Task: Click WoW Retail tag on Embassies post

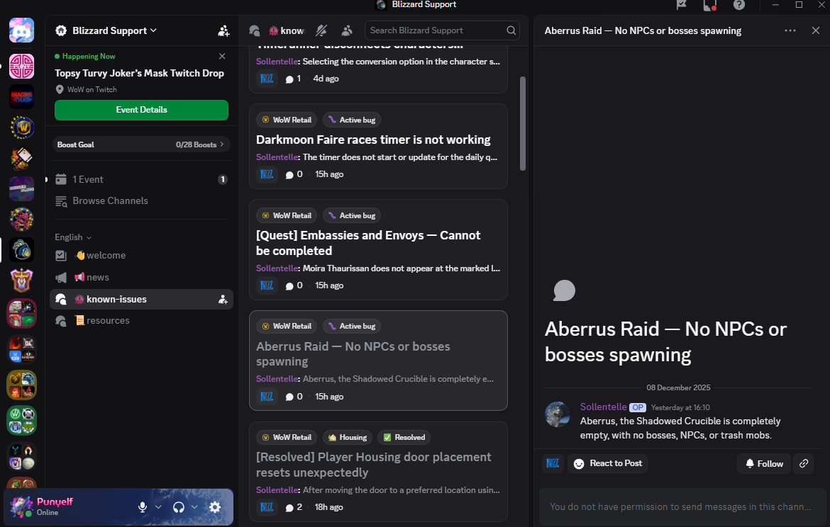Action: click(287, 215)
